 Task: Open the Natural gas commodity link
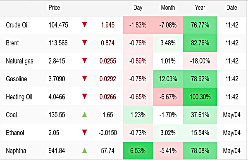tap(19, 61)
